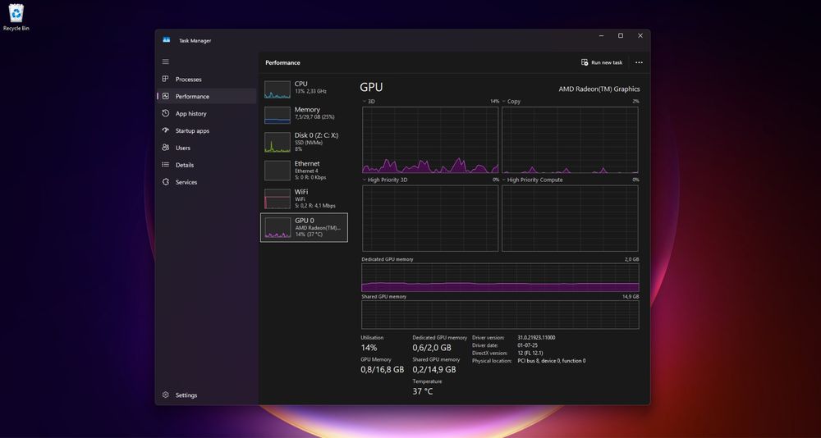
Task: Select the CPU usage mini graph
Action: (277, 89)
